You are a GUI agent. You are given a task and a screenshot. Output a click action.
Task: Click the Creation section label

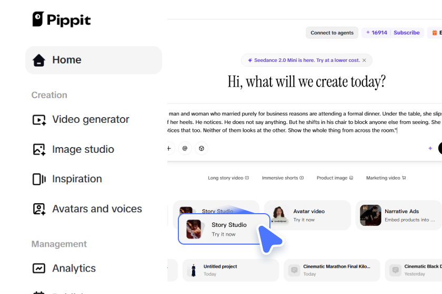click(49, 95)
